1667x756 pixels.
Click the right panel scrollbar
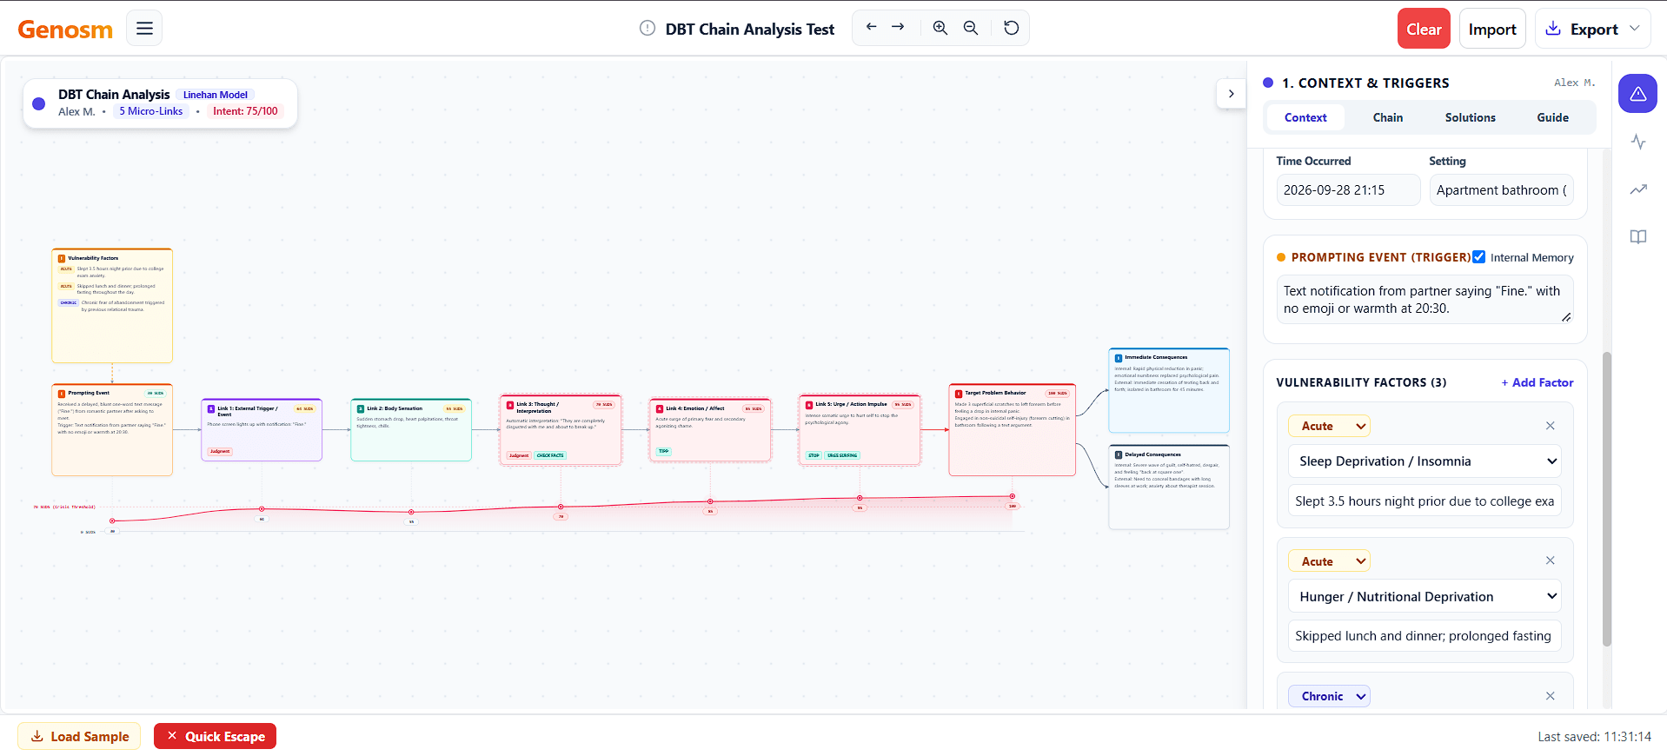tap(1607, 499)
